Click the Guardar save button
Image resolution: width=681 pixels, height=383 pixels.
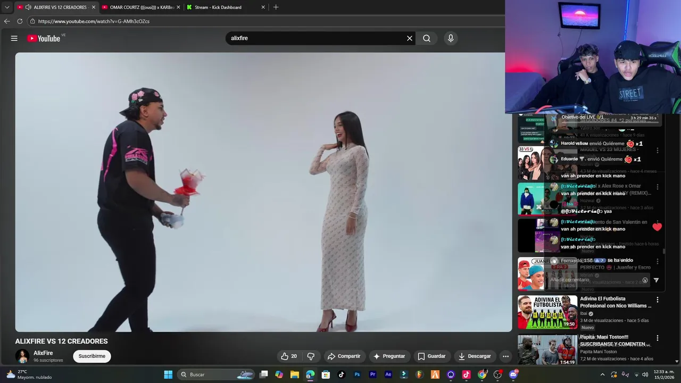click(431, 356)
